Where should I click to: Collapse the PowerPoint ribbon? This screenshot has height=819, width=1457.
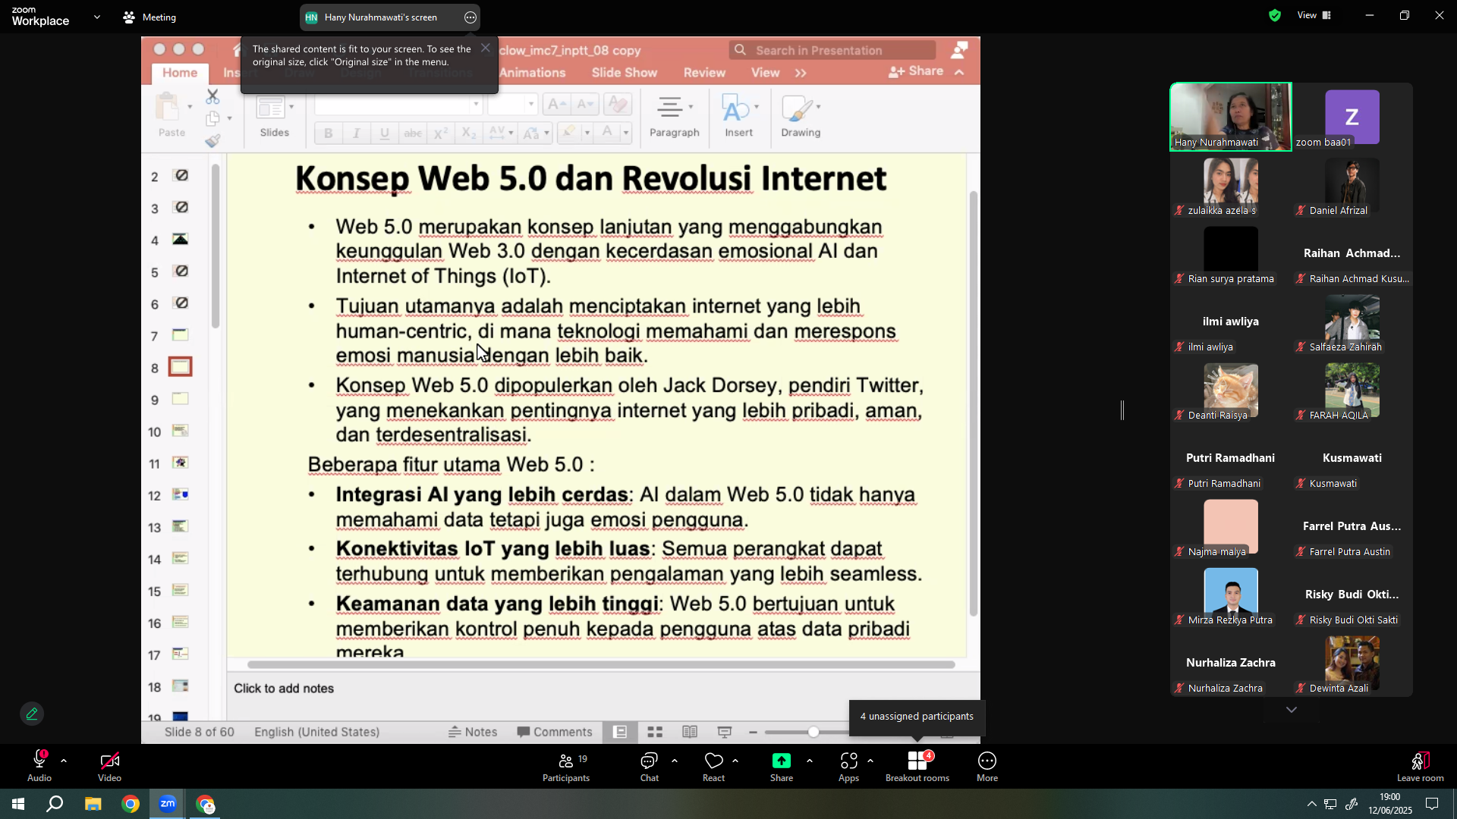[959, 72]
